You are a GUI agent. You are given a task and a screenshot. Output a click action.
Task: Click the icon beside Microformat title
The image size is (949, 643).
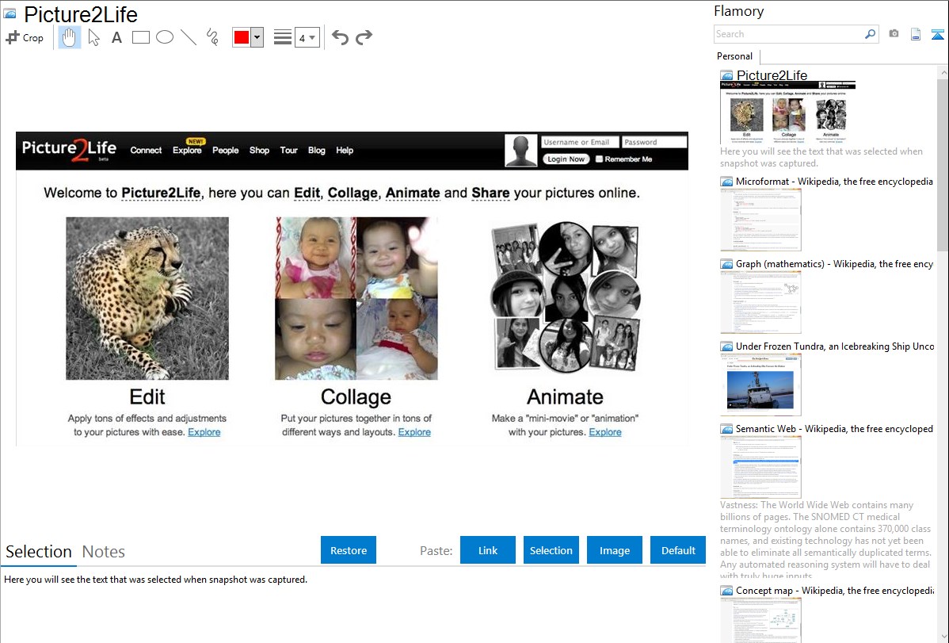click(726, 182)
